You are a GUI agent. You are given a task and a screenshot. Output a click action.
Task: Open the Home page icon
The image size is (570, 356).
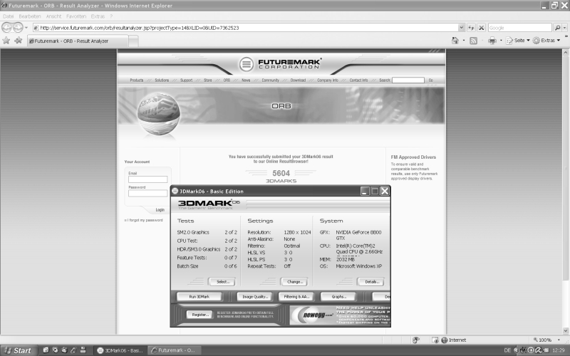[x=455, y=41]
